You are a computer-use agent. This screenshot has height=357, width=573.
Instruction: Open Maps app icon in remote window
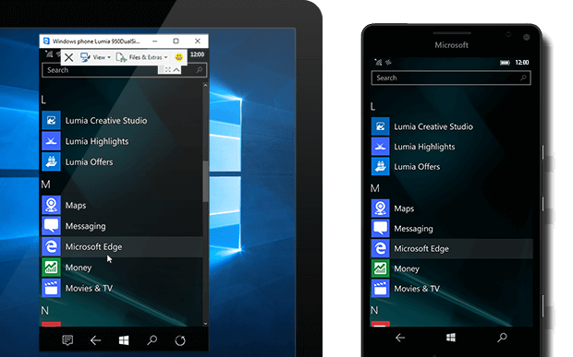[x=51, y=205]
